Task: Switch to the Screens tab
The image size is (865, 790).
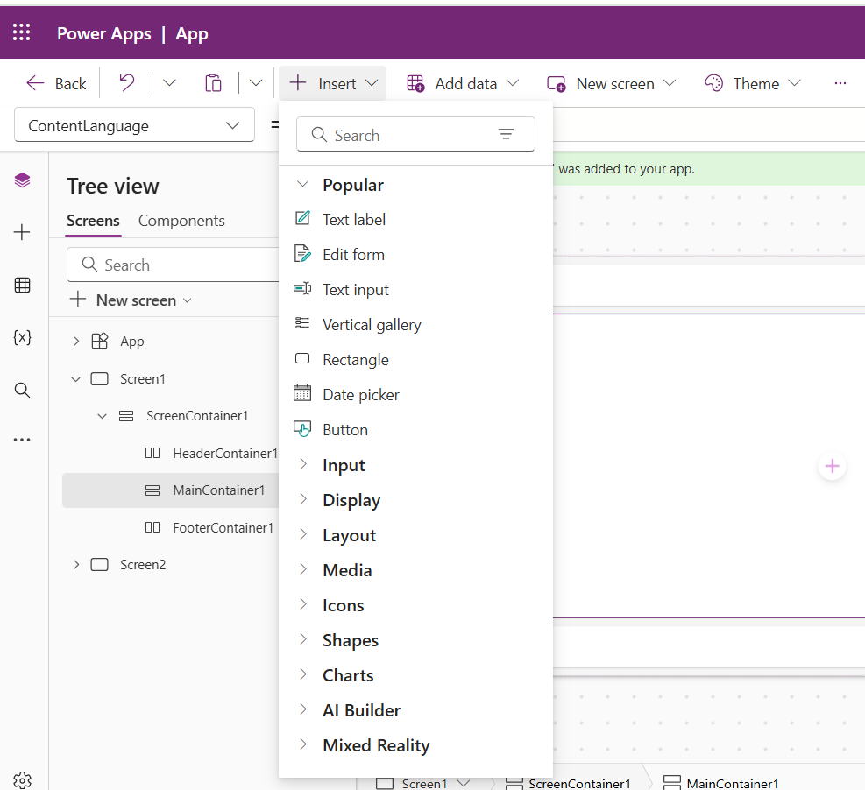Action: (x=93, y=221)
